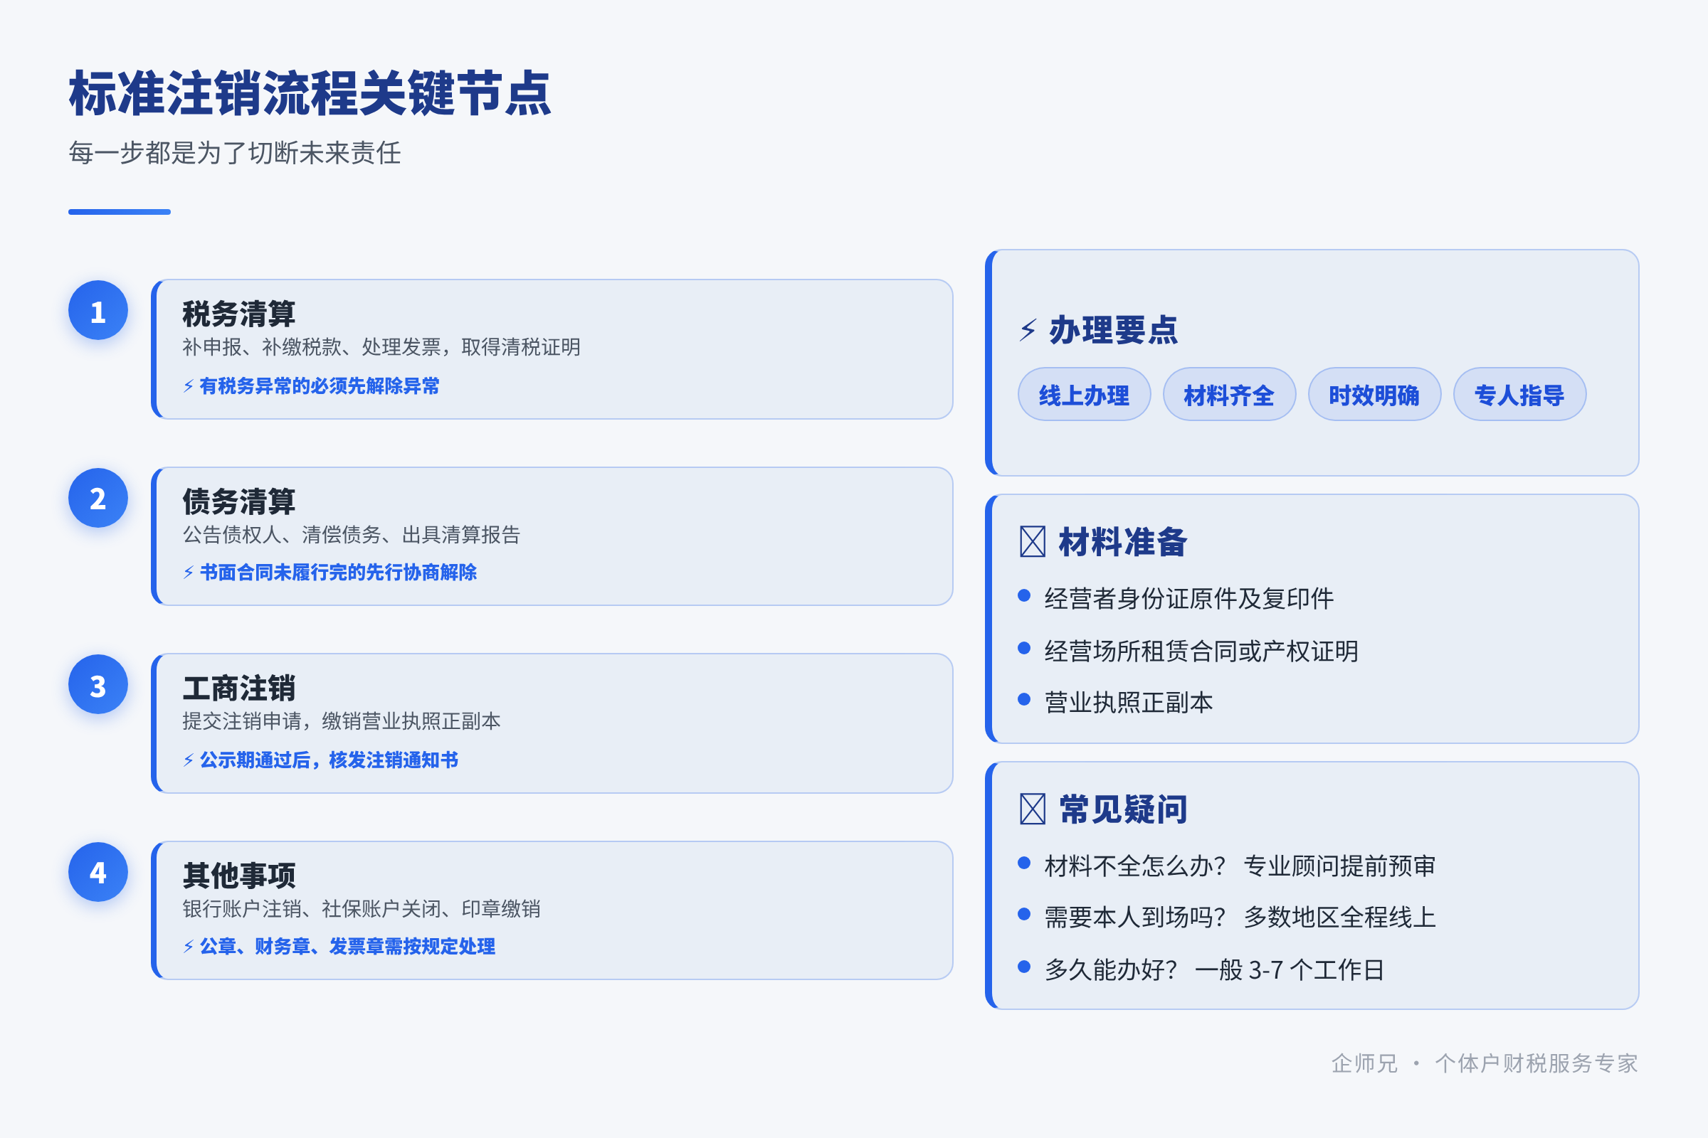
Task: Click the tip 公示期通过后，核发注销通知书
Action: pos(329,760)
